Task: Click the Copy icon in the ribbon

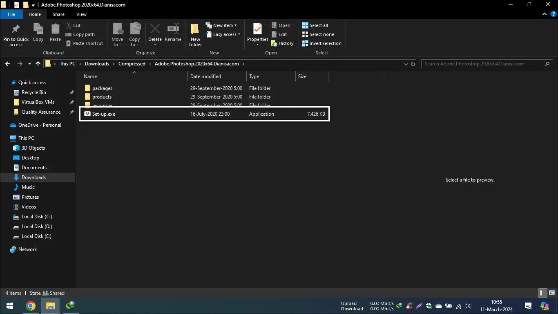Action: tap(38, 33)
